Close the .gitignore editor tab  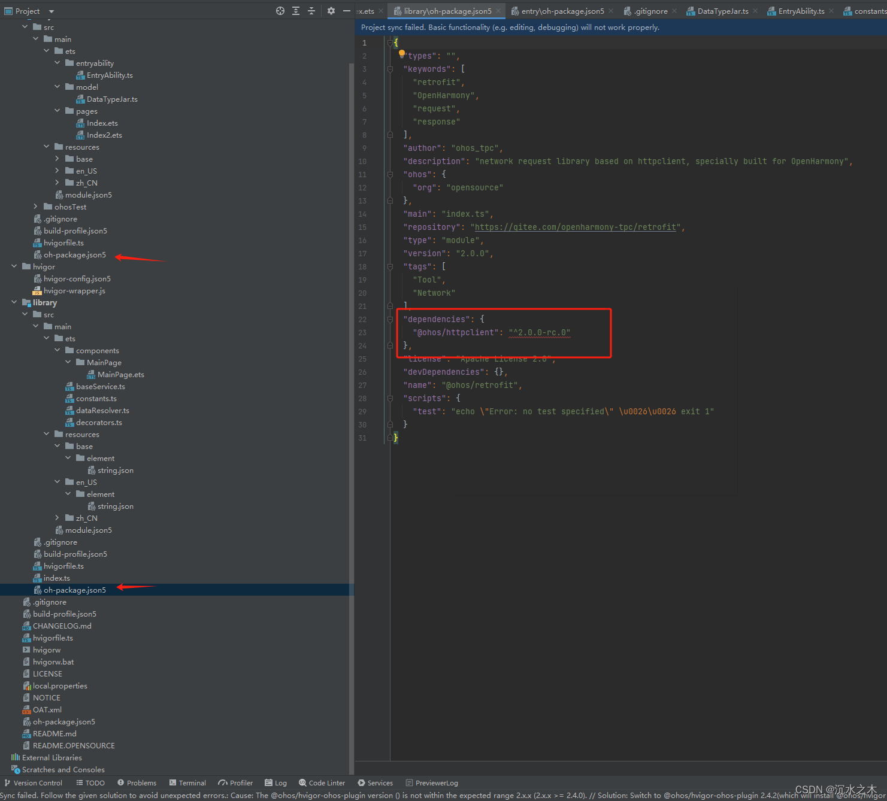coord(674,11)
